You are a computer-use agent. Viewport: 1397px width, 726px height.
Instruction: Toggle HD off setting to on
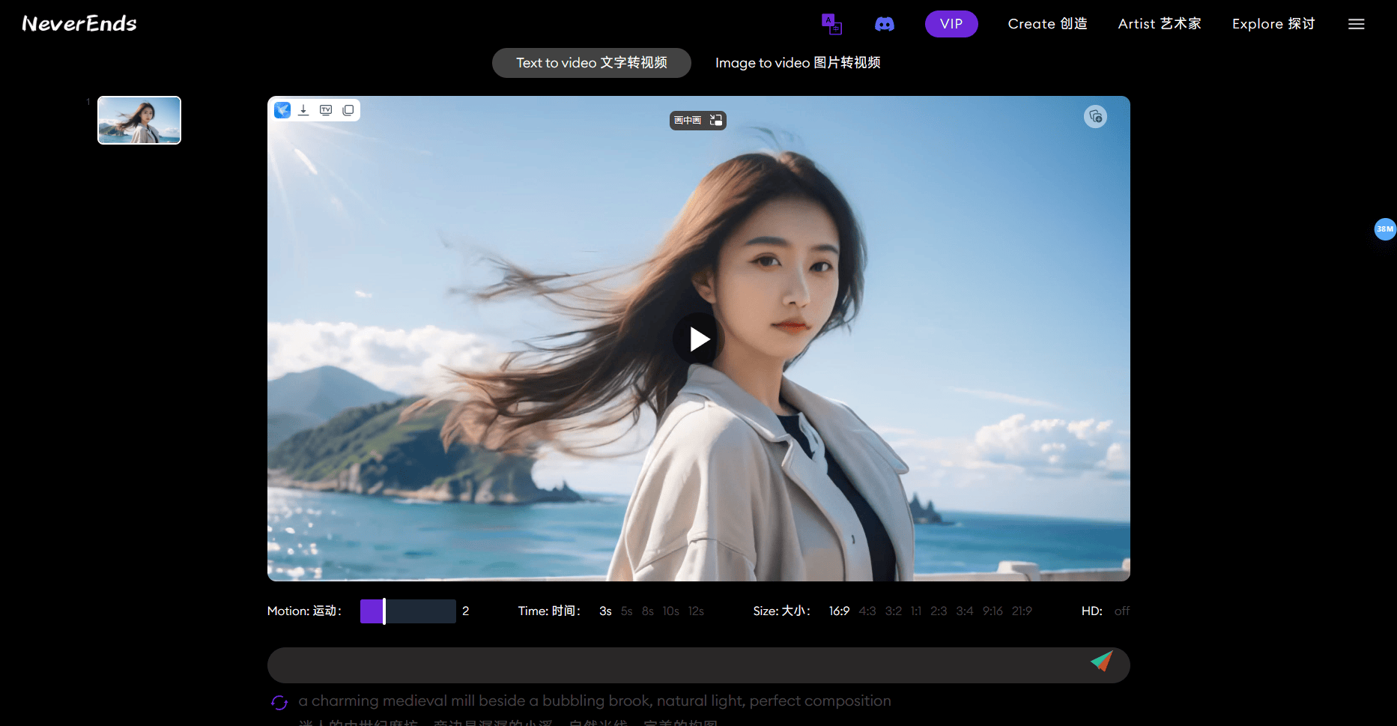(1121, 611)
